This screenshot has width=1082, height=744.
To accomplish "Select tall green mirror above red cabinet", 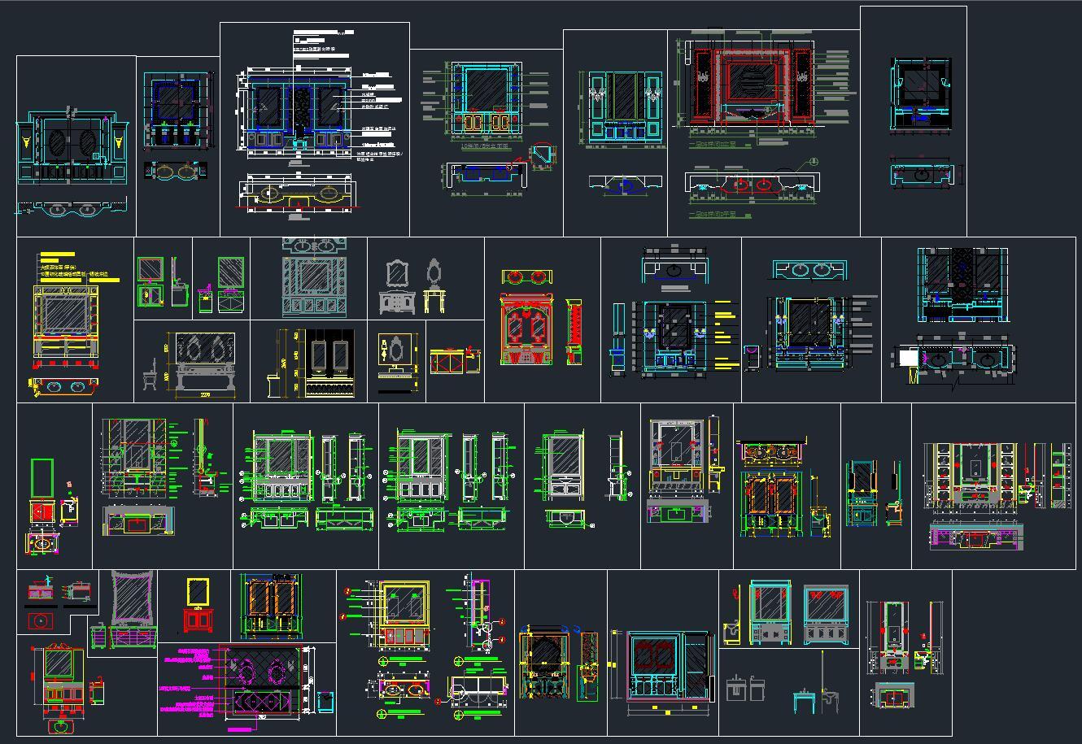I will point(41,493).
